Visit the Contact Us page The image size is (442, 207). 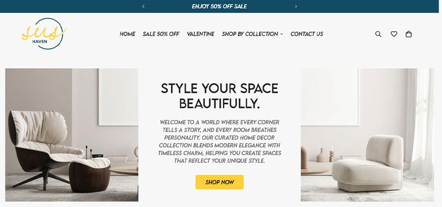[x=307, y=34]
